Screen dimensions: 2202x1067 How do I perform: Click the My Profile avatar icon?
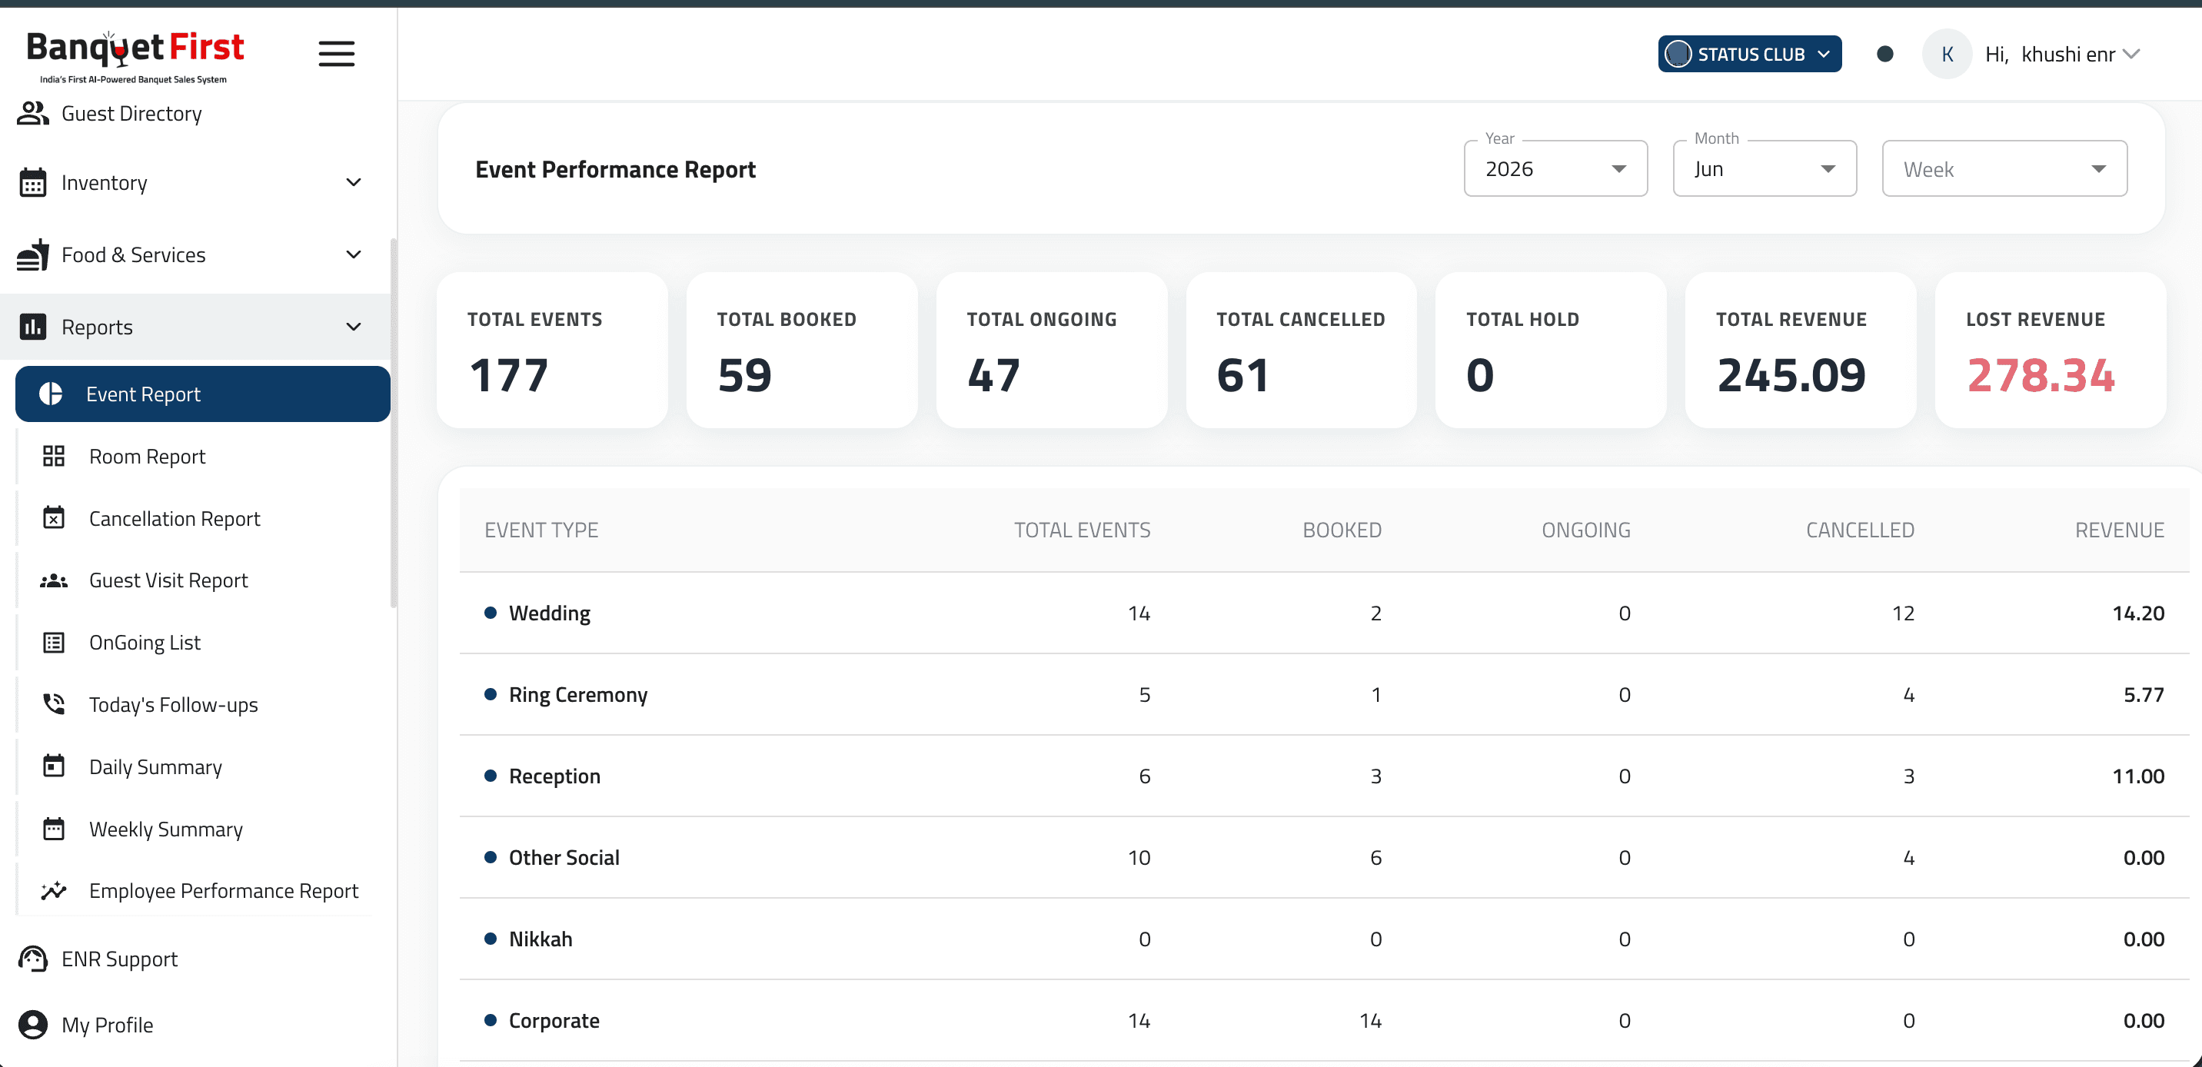32,1024
